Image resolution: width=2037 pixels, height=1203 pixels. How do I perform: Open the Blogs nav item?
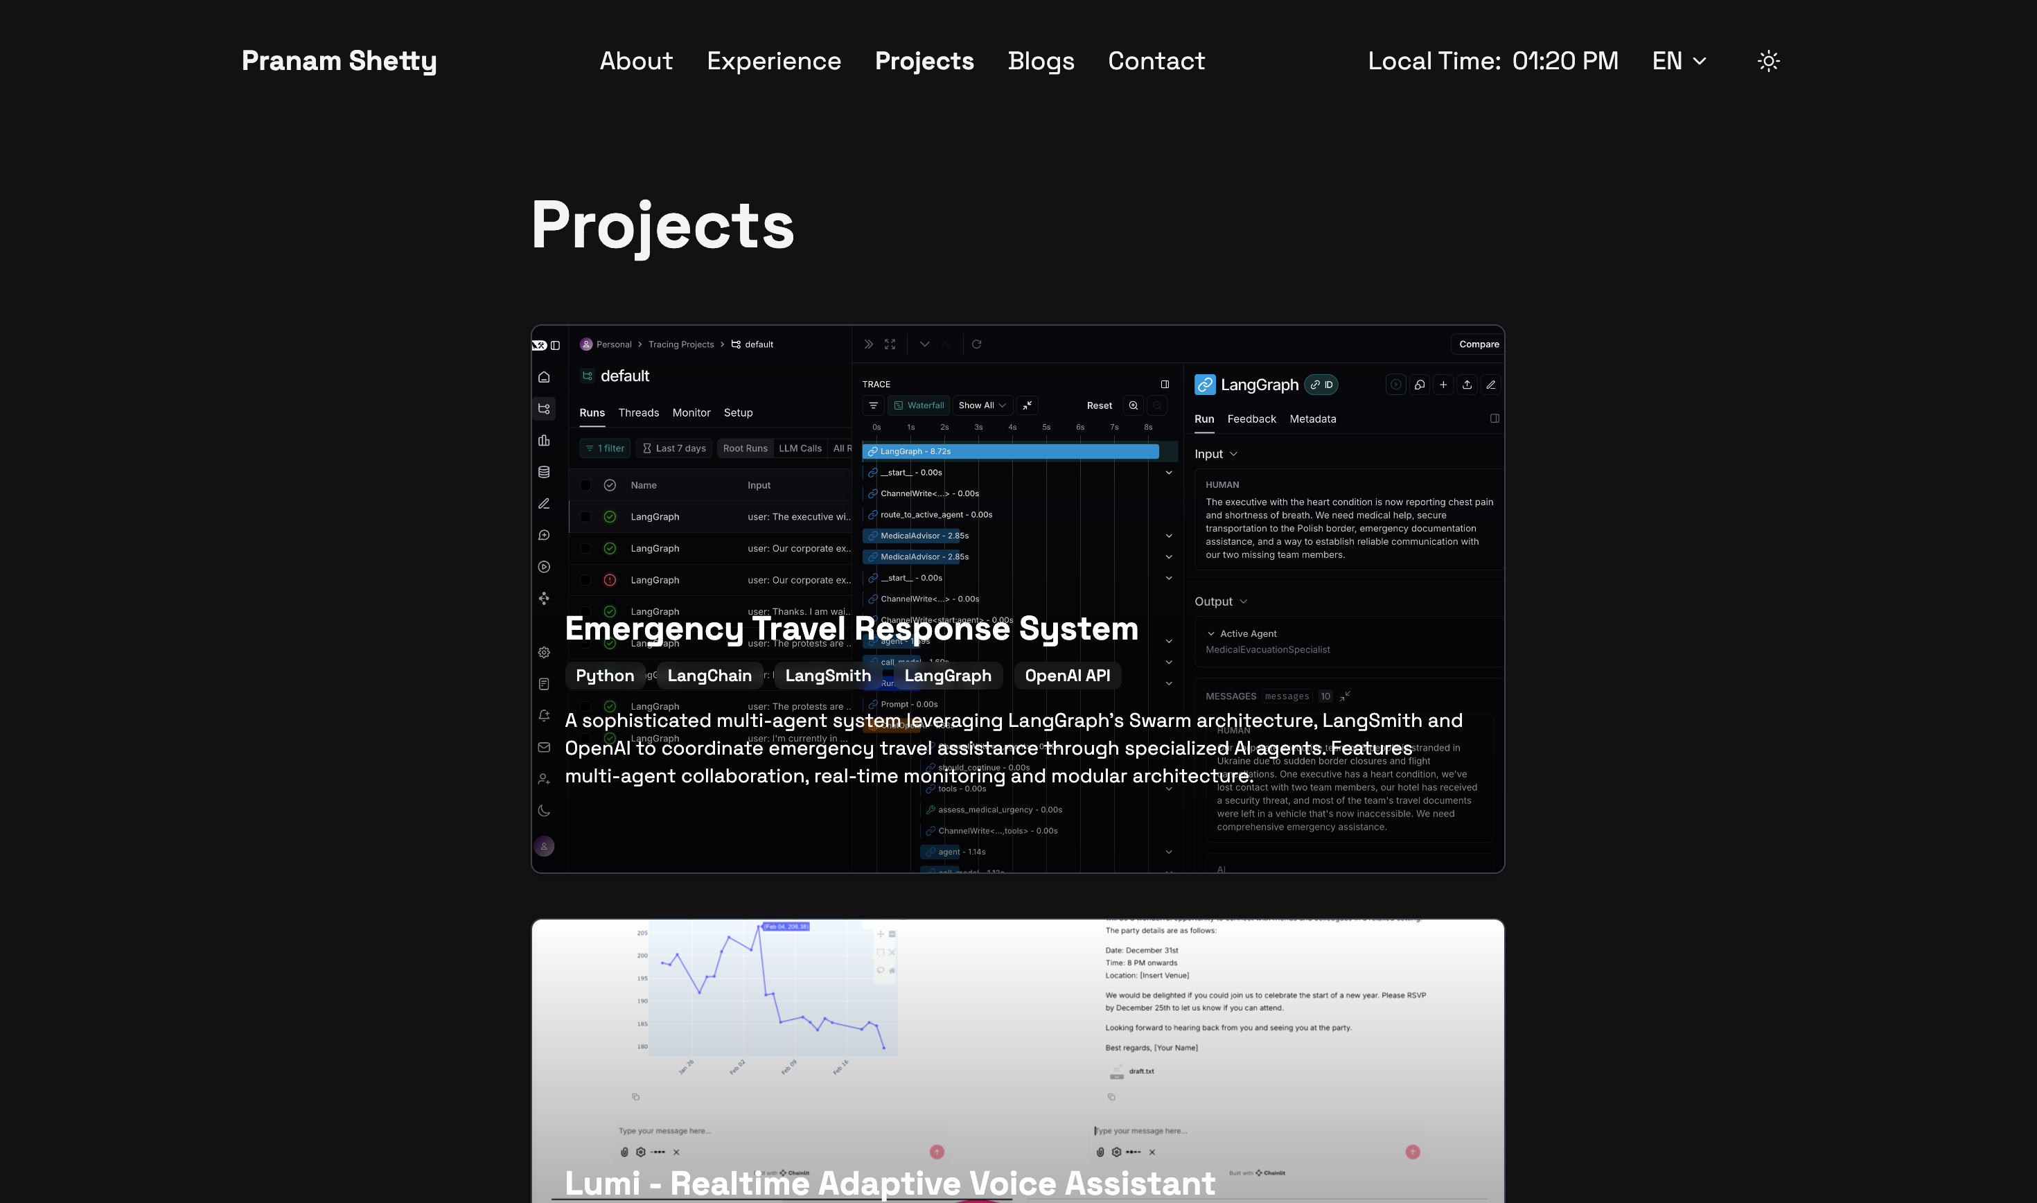coord(1041,61)
